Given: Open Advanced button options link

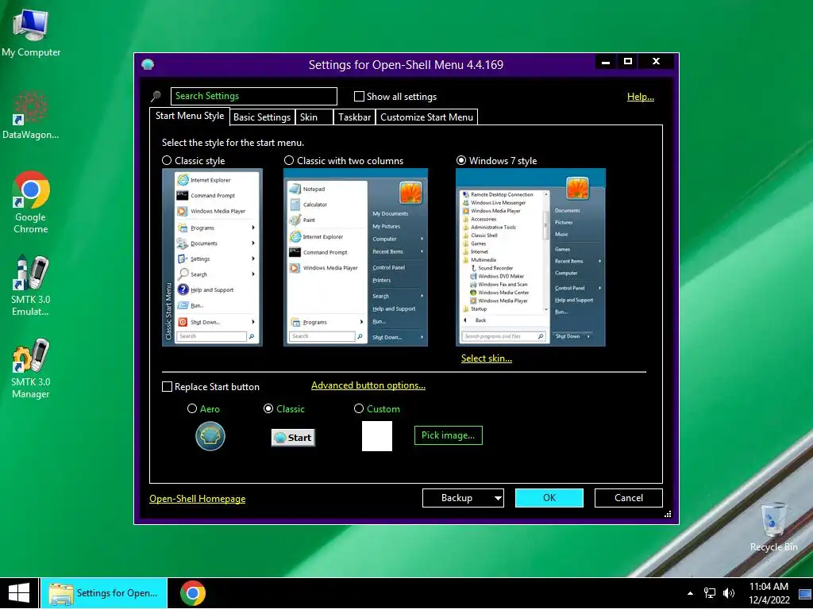Looking at the screenshot, I should tap(368, 385).
